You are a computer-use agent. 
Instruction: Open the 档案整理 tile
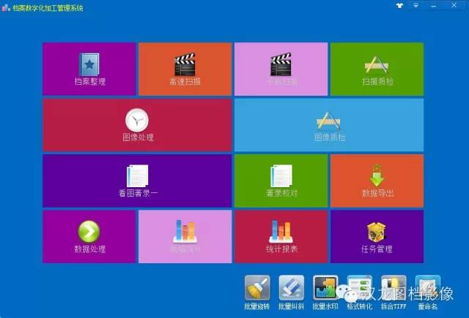pyautogui.click(x=89, y=69)
